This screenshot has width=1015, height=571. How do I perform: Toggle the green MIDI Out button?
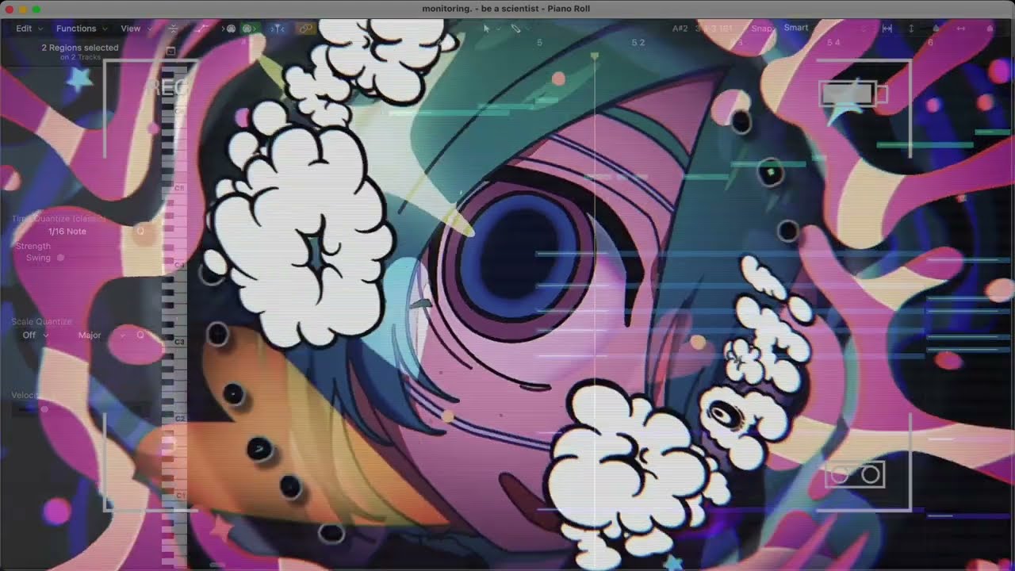point(247,29)
